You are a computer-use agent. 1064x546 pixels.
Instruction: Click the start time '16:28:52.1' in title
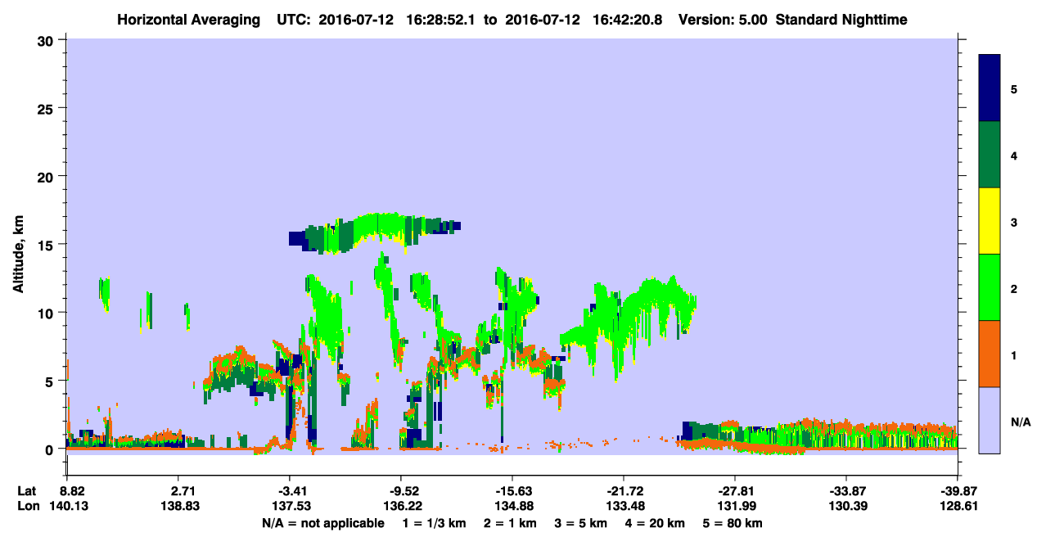point(441,19)
